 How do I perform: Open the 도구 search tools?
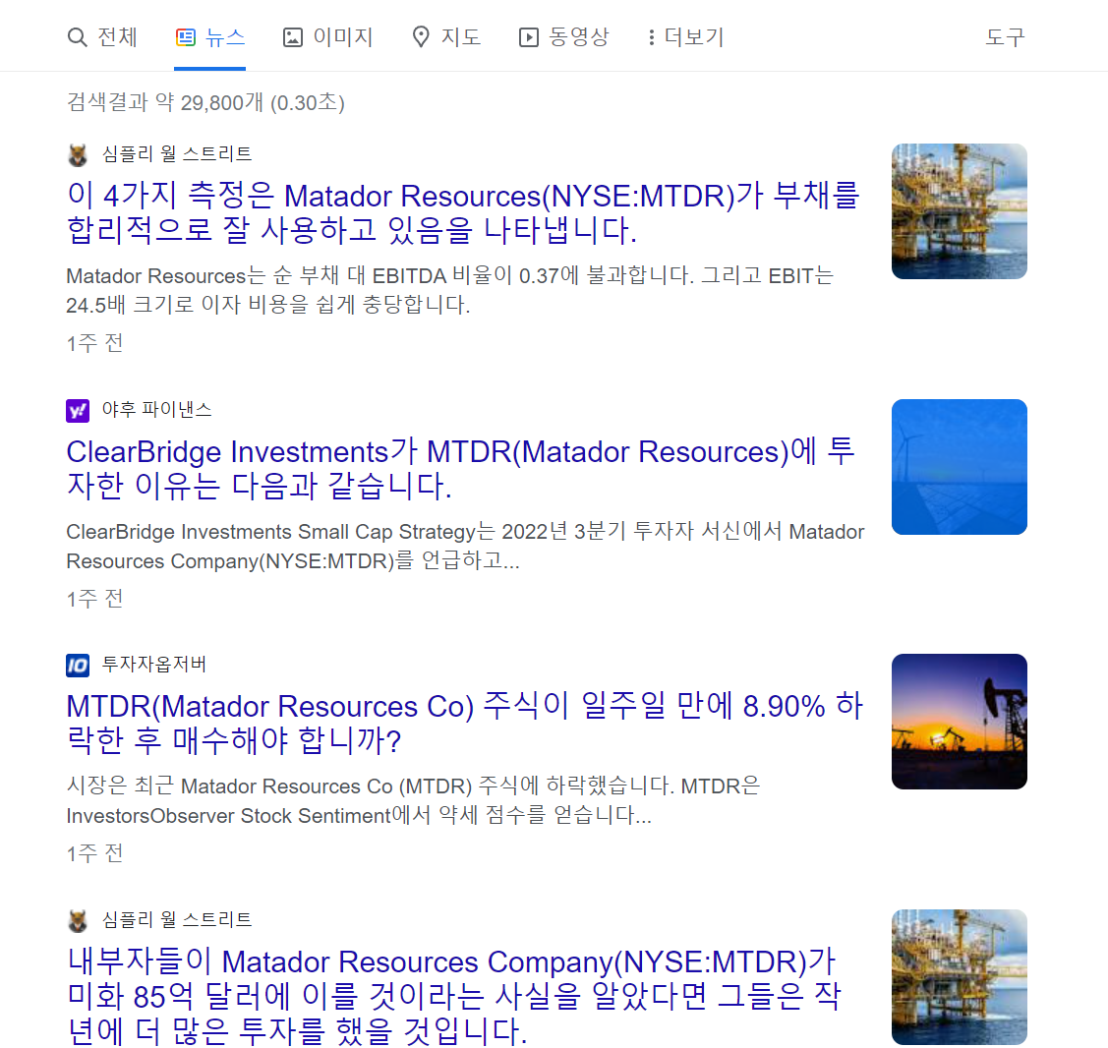1005,36
